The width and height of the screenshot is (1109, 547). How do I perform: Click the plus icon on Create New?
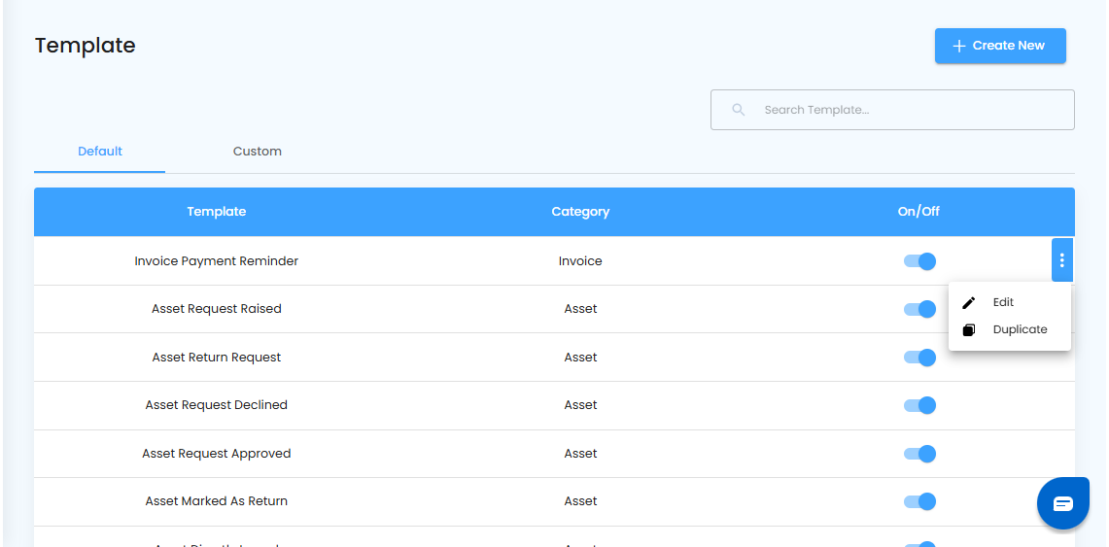click(x=959, y=46)
